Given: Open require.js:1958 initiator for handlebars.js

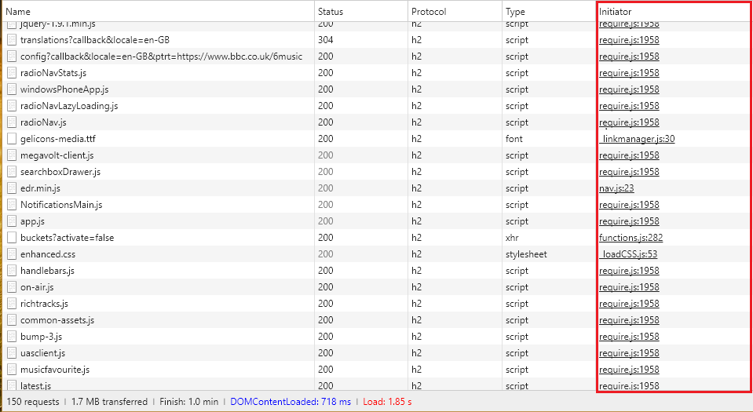Looking at the screenshot, I should pos(629,271).
